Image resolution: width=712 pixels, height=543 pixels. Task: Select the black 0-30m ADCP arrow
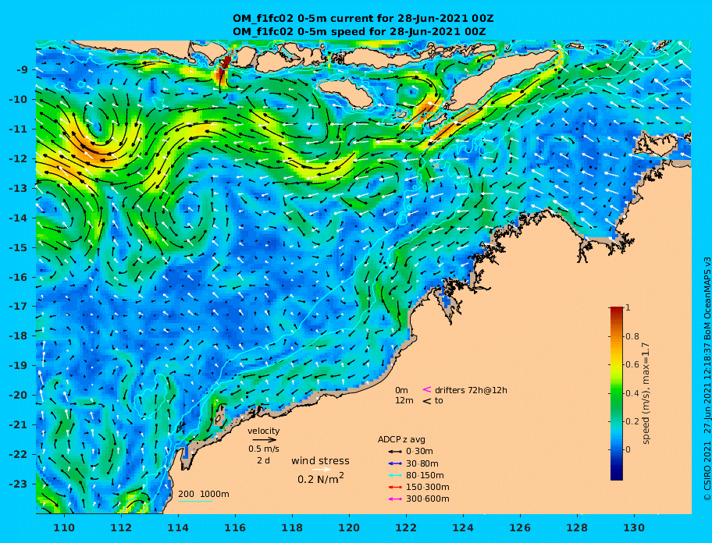(x=395, y=452)
